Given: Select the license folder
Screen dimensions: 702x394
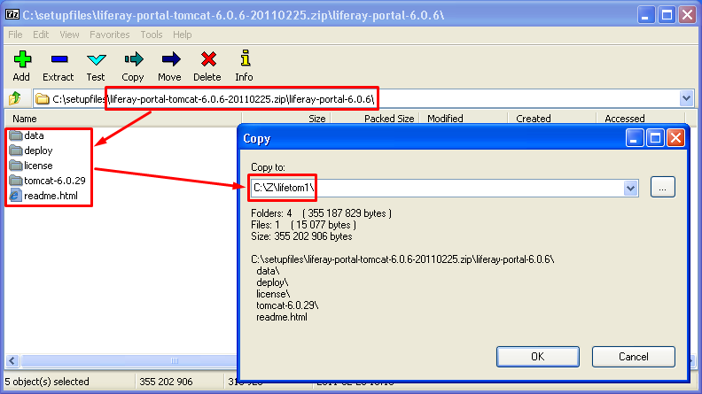Looking at the screenshot, I should click(31, 166).
